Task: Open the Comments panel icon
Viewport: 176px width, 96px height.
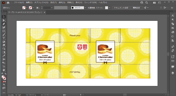Action: pos(173,67)
